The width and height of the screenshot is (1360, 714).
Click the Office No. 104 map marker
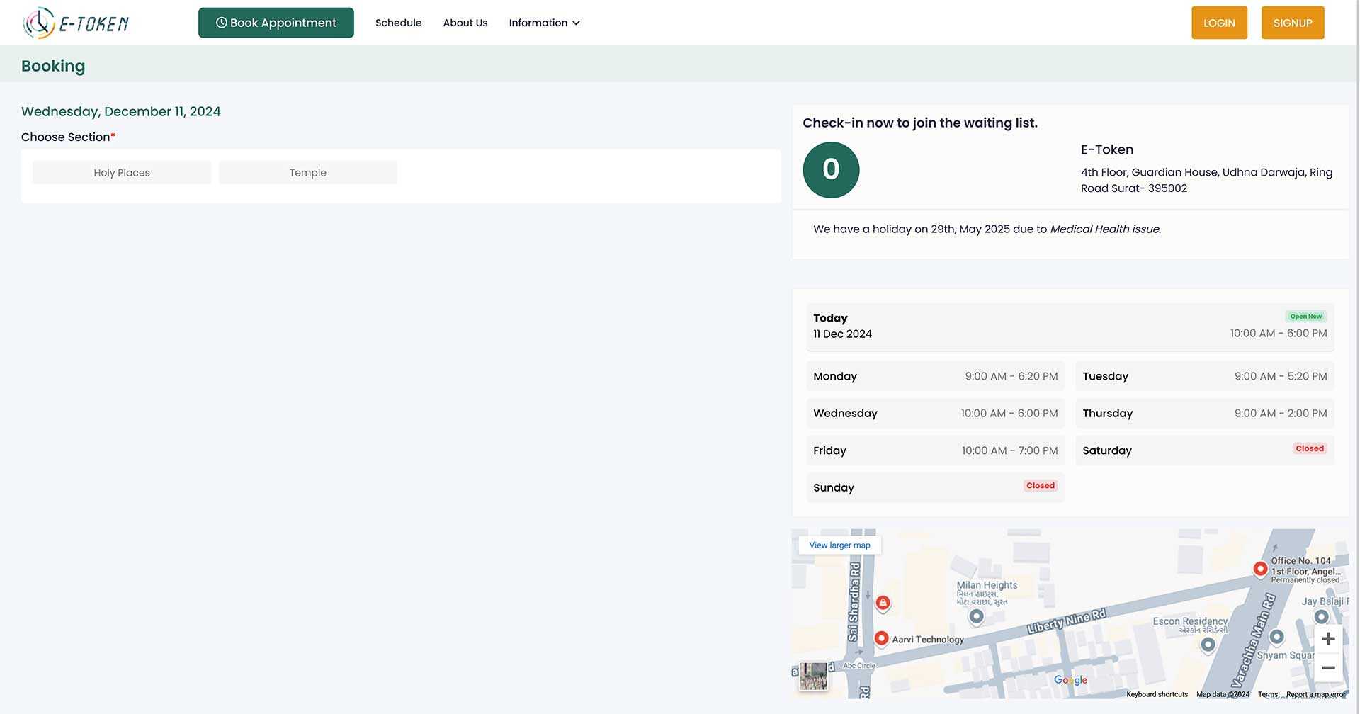coord(1259,569)
